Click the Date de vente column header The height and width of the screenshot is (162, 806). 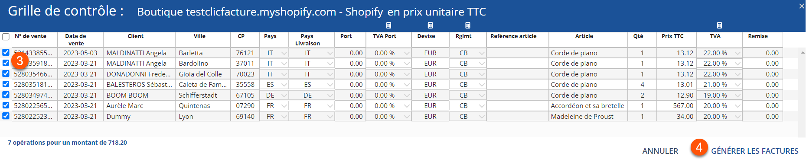click(x=76, y=40)
